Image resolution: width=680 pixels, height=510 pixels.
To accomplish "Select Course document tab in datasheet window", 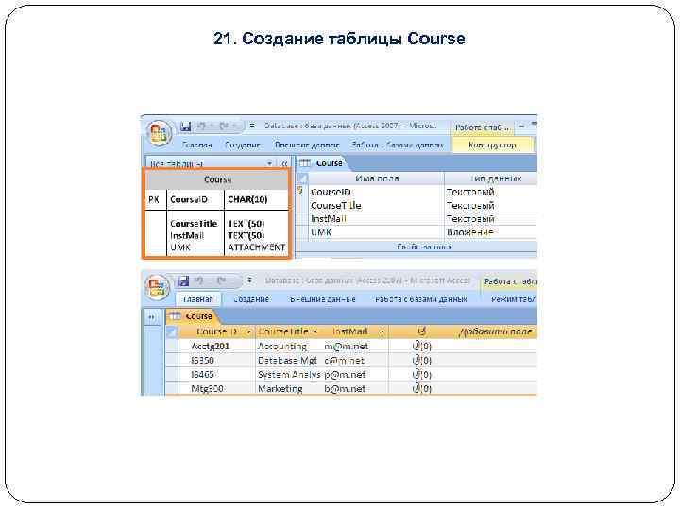I will click(198, 316).
